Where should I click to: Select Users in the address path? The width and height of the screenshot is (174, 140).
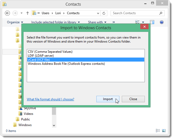pyautogui.click(x=46, y=13)
